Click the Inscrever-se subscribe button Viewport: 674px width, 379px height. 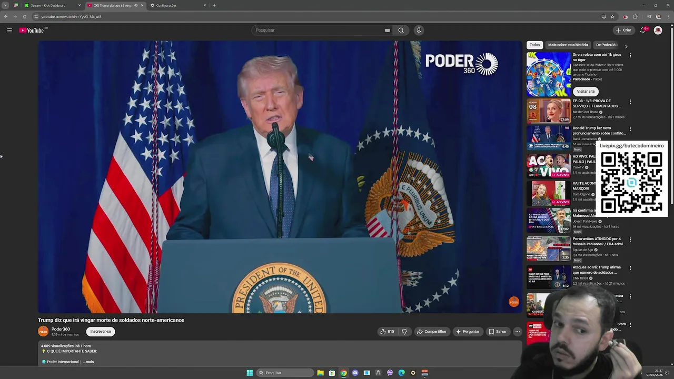[101, 332]
